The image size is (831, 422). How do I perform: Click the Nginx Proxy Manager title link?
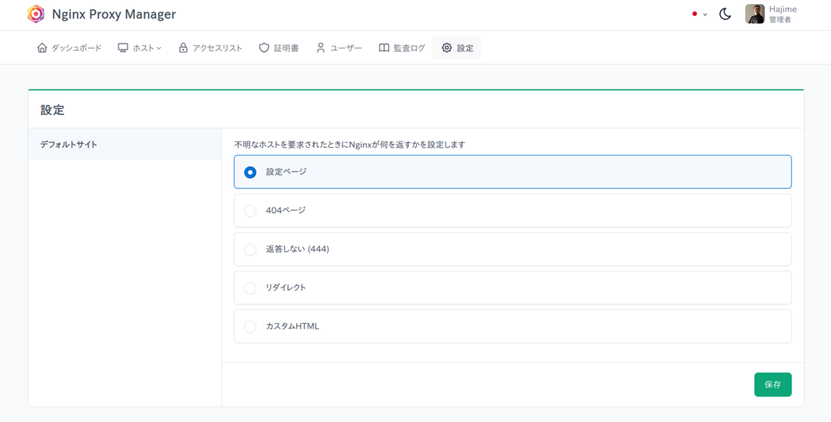click(x=114, y=14)
